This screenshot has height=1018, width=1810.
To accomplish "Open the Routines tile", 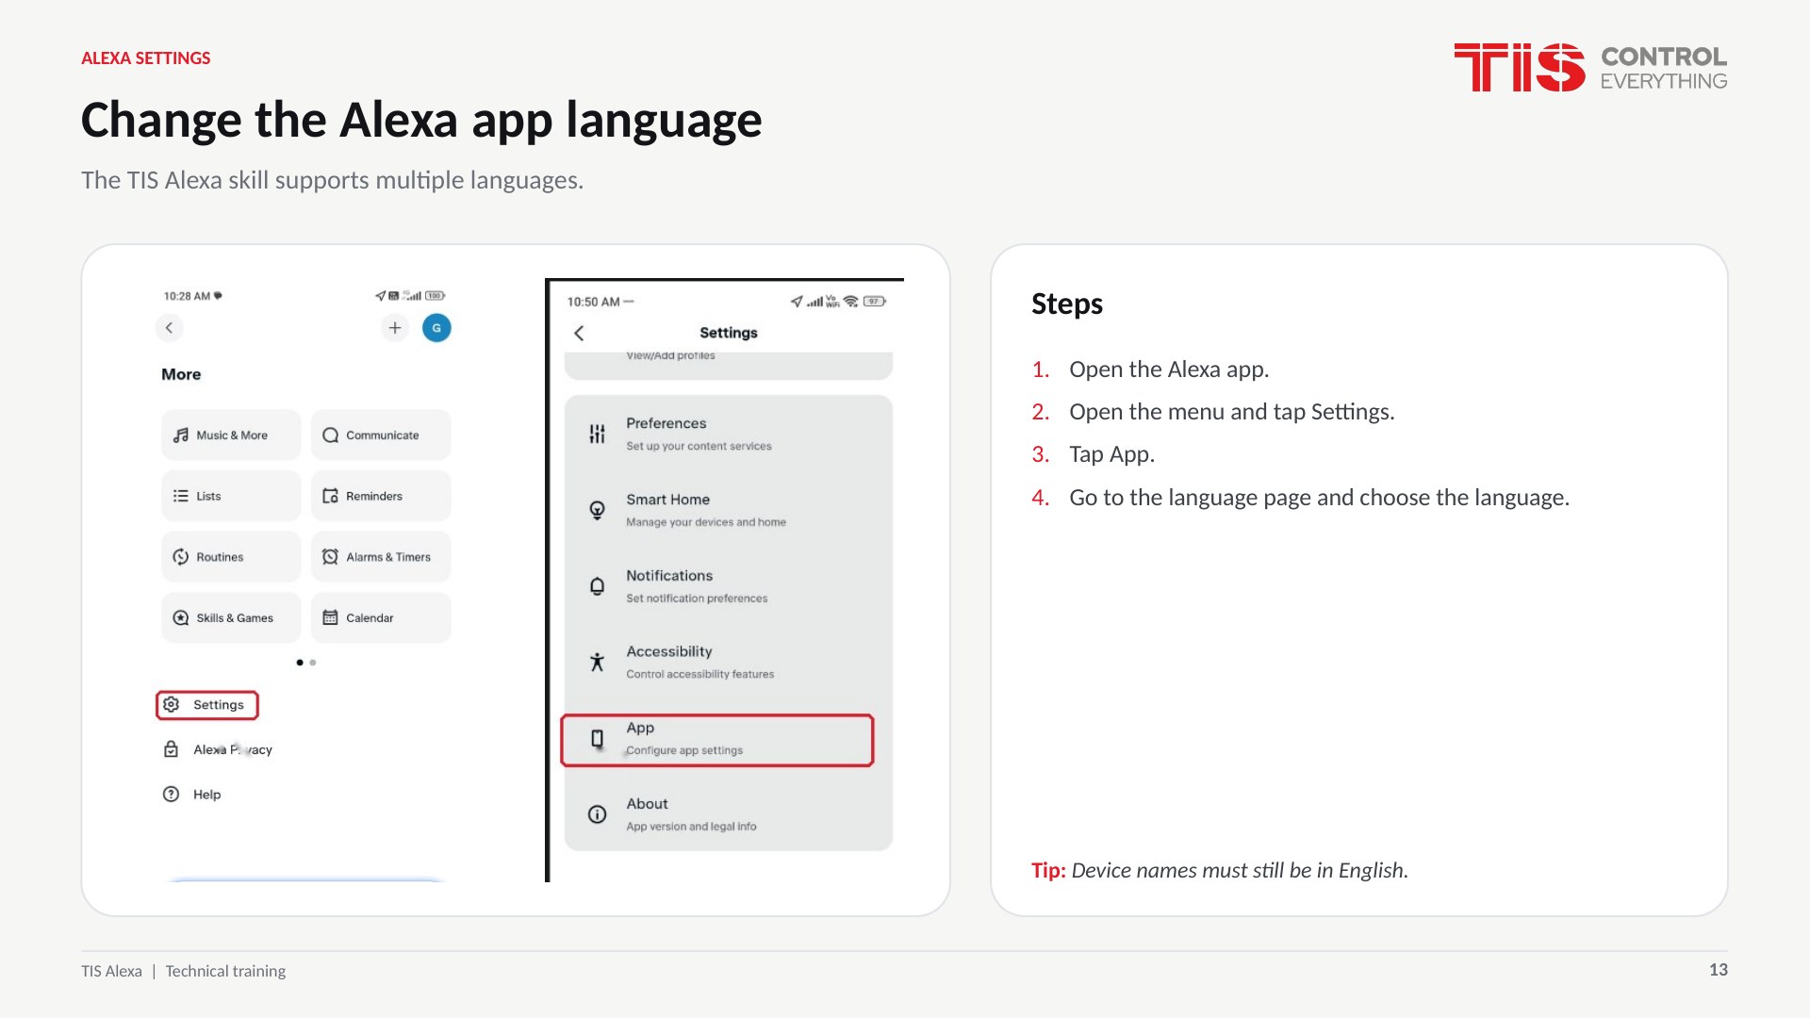I will click(231, 557).
